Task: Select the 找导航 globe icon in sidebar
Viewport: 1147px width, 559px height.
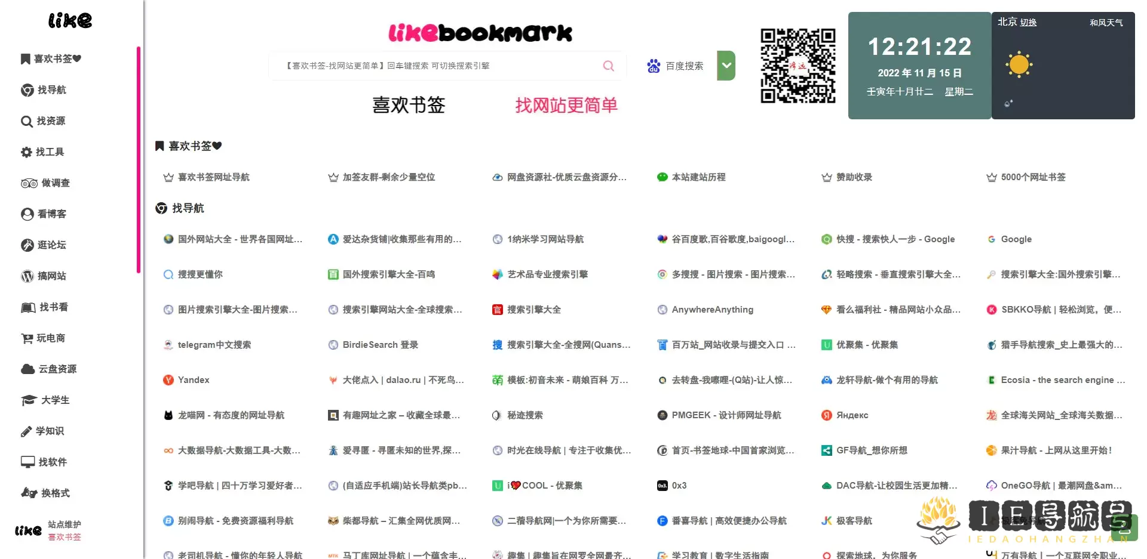Action: [x=26, y=90]
